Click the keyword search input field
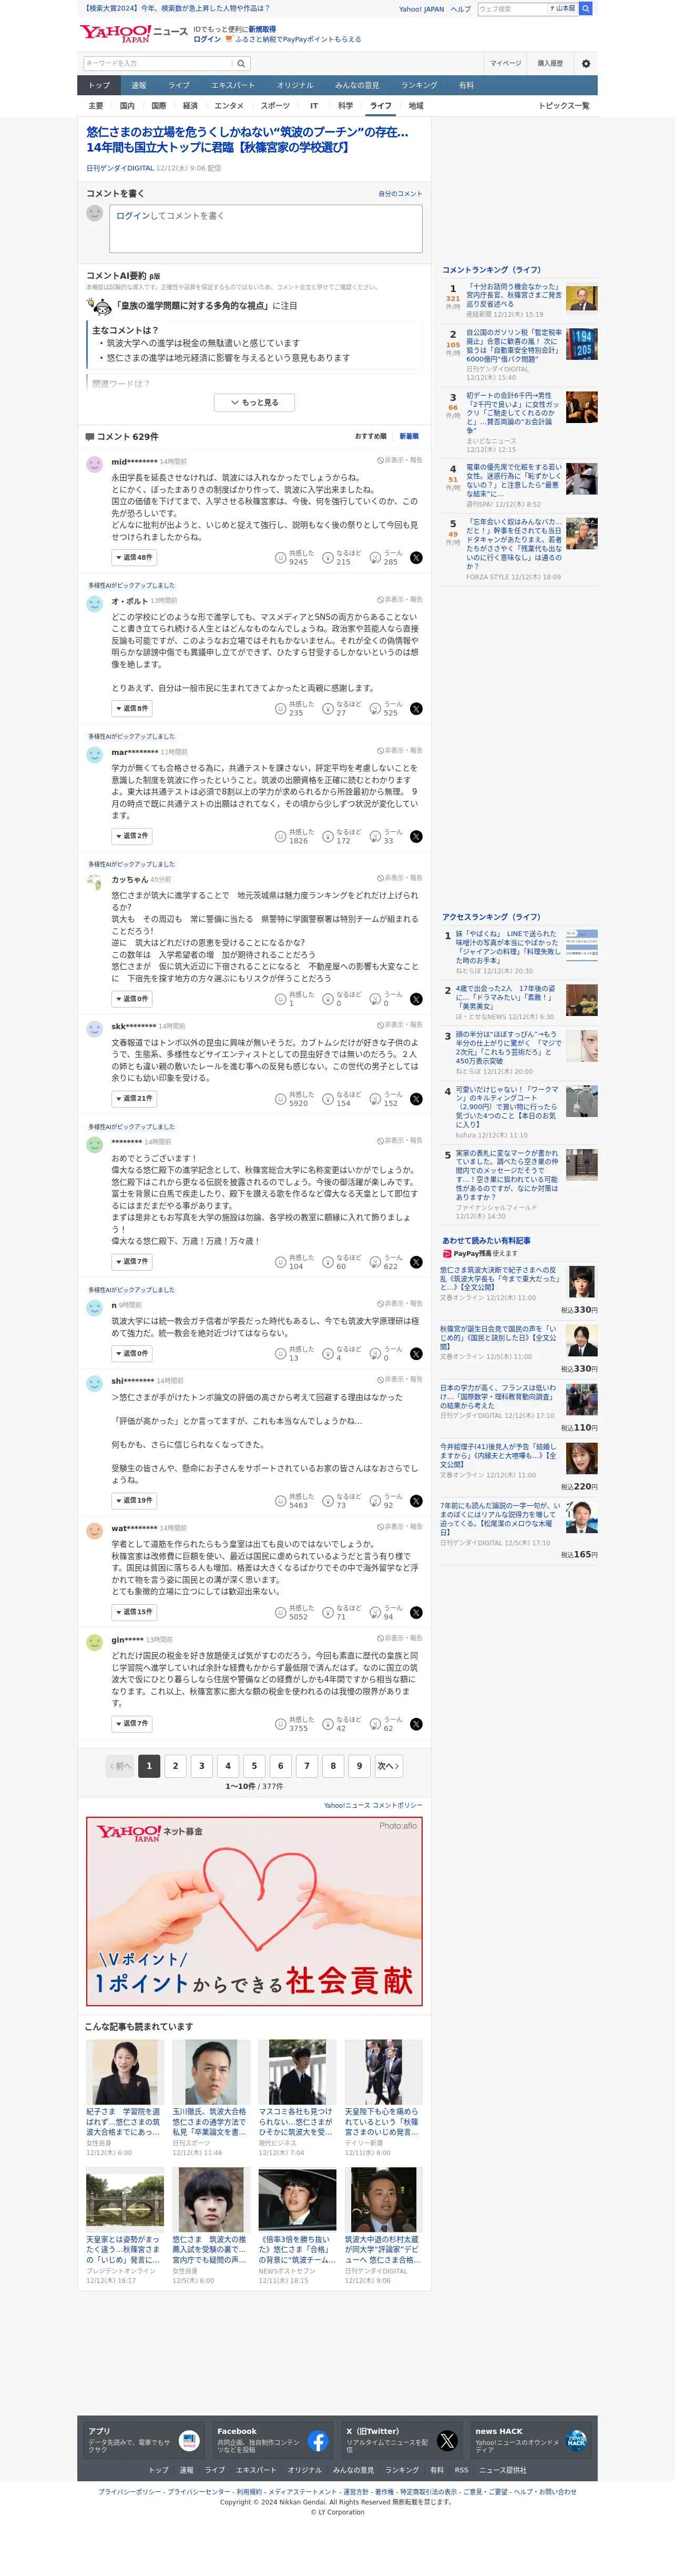This screenshot has height=2576, width=675. coord(158,63)
